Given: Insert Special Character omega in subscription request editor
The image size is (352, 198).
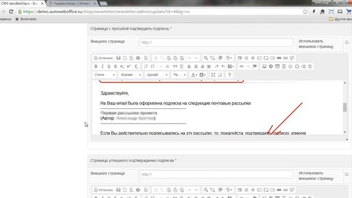Looking at the screenshot, I should [297, 67].
